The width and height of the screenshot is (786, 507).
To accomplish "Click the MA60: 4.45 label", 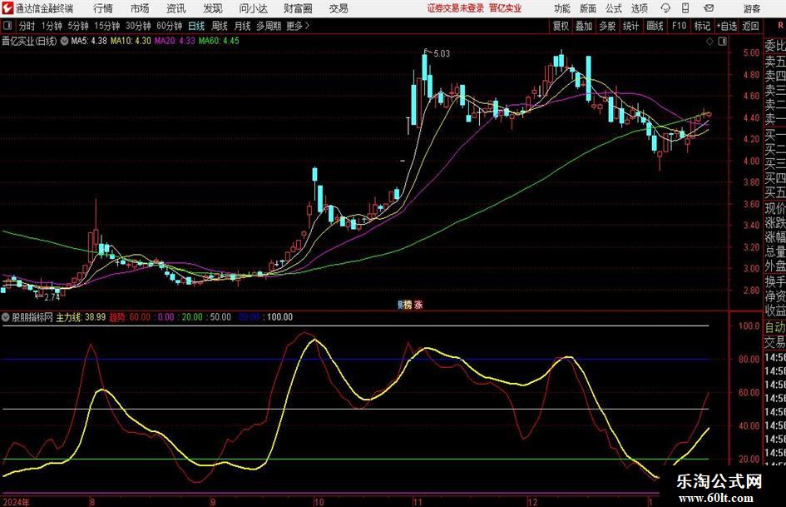I will coord(219,41).
